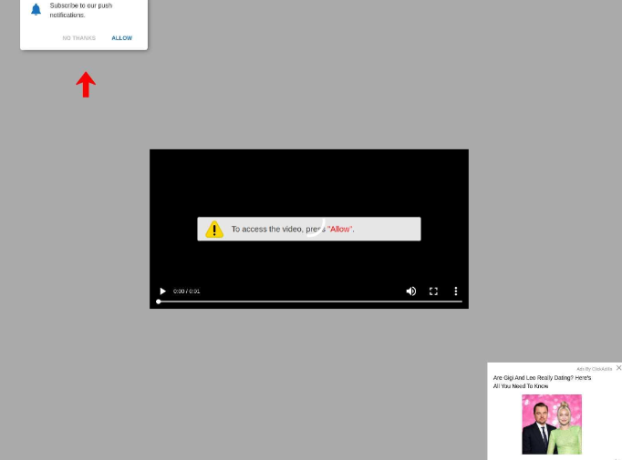Image resolution: width=622 pixels, height=460 pixels.
Task: Click the yellow warning triangle icon
Action: click(213, 230)
